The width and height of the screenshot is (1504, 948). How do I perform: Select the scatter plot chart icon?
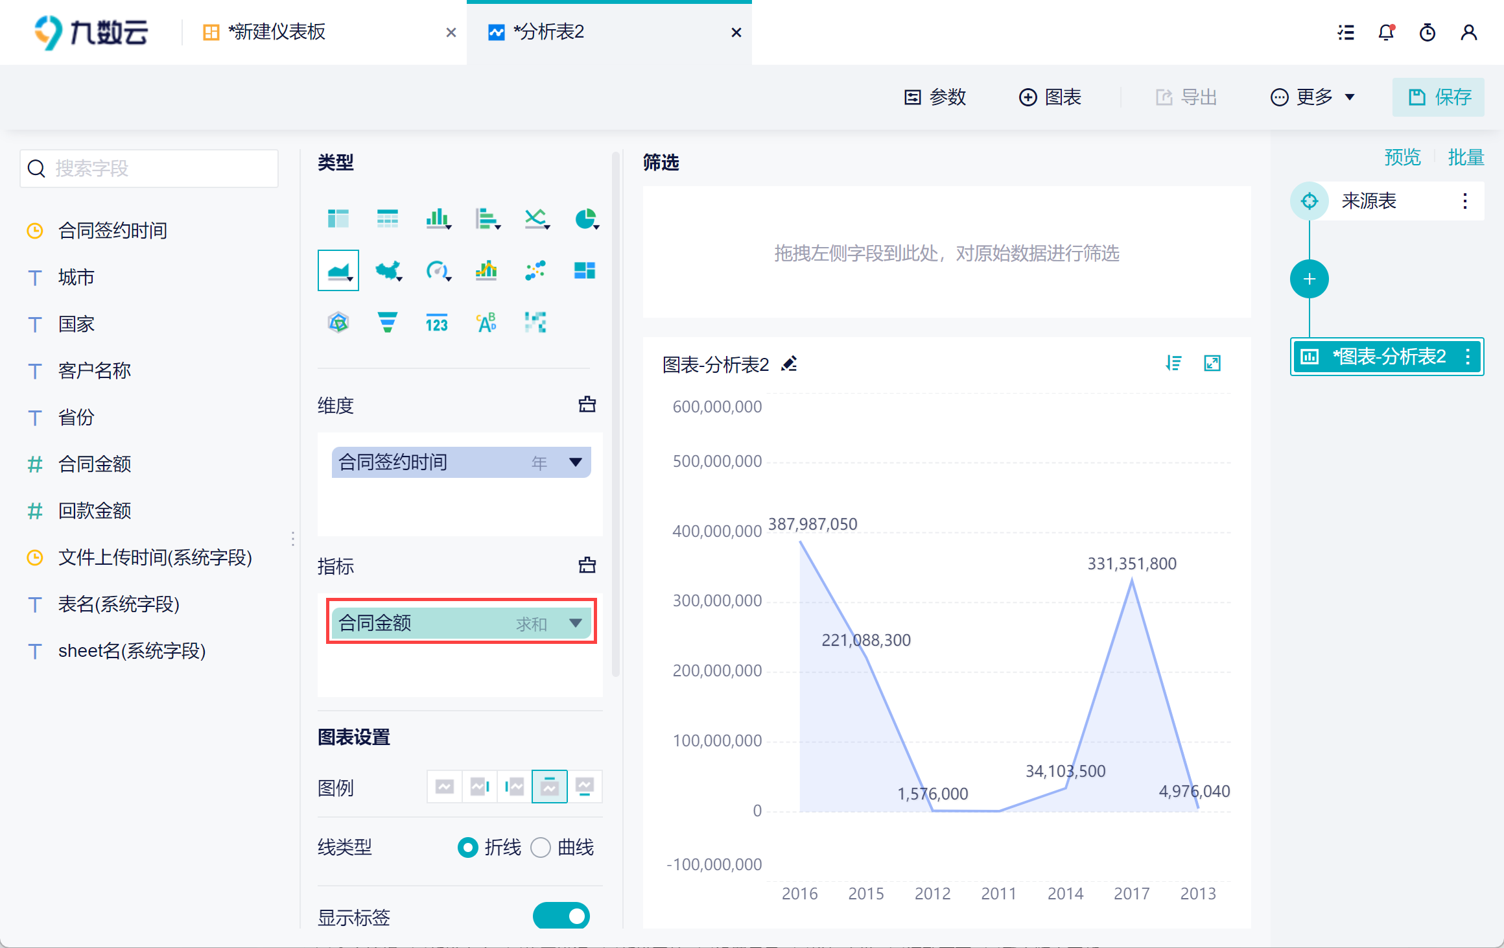tap(535, 270)
